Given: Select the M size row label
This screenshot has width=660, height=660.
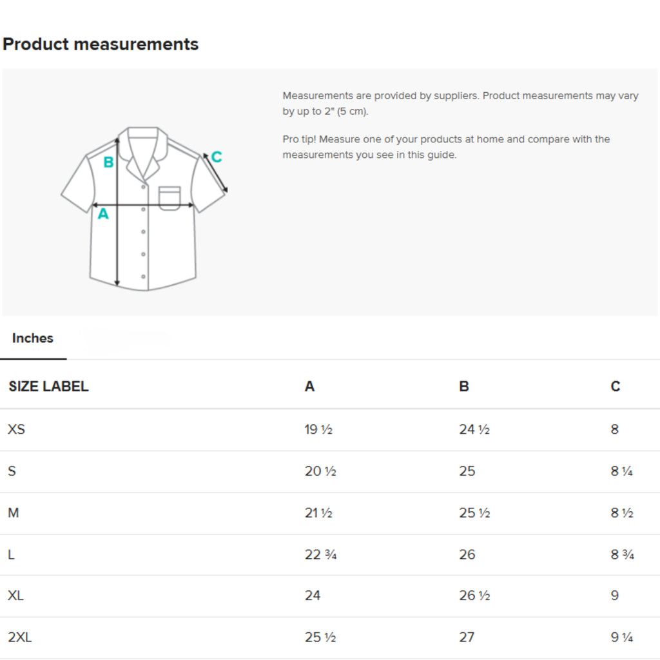Looking at the screenshot, I should point(14,513).
